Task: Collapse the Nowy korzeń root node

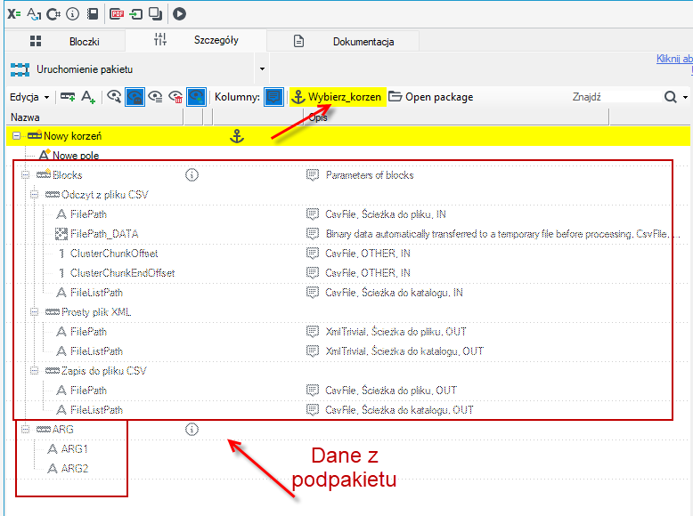Action: 16,136
